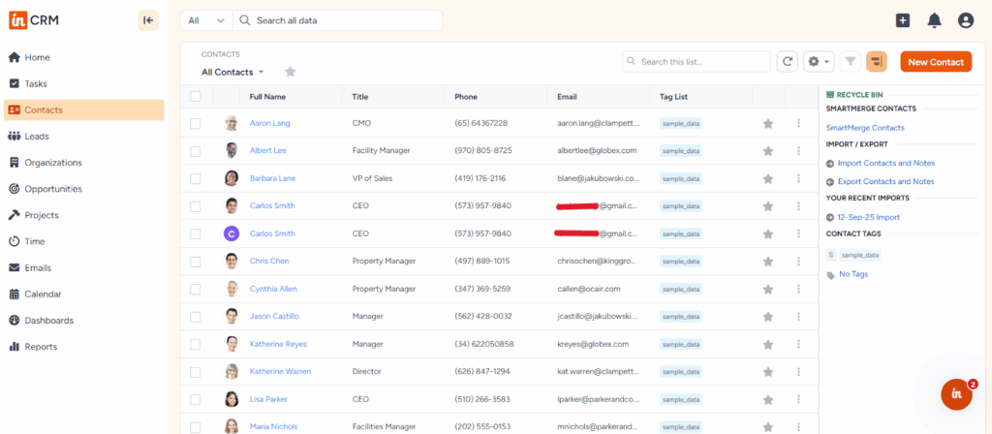Screen dimensions: 992x434
Task: Click the New Contact button
Action: tap(935, 62)
